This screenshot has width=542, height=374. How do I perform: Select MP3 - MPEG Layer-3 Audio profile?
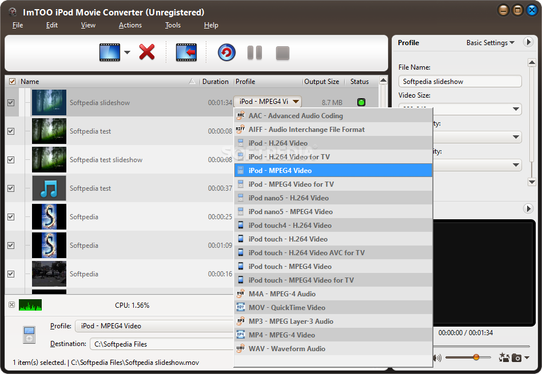[x=333, y=321]
